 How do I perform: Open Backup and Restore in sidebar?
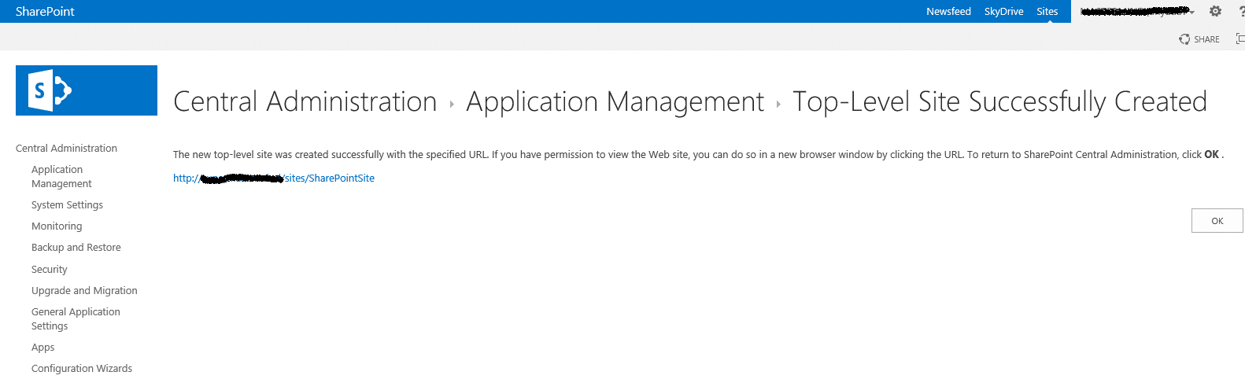76,247
